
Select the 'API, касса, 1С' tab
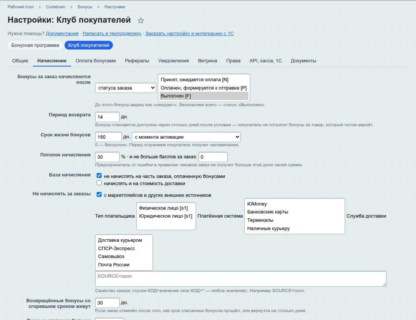tap(266, 61)
